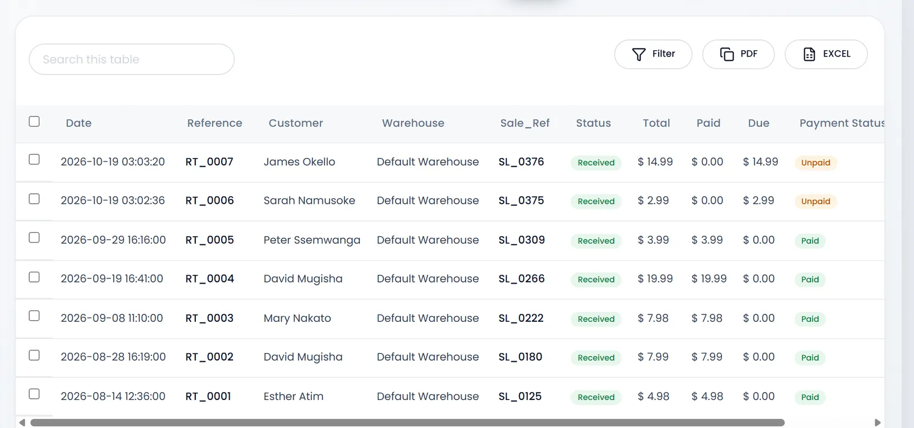Check the RT_0006 row checkbox
The image size is (914, 428).
coord(34,199)
